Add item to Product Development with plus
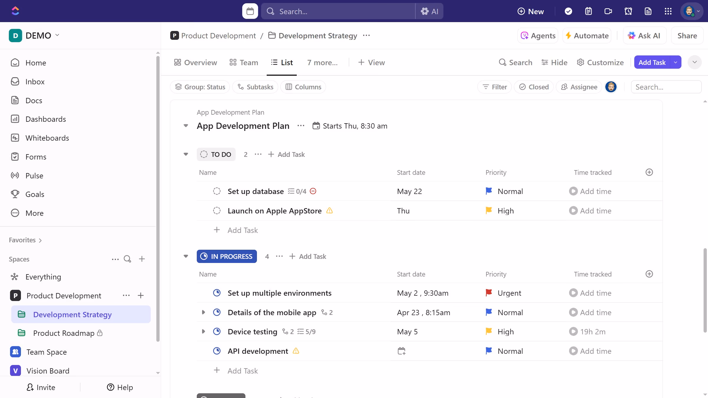The image size is (708, 398). [x=141, y=295]
